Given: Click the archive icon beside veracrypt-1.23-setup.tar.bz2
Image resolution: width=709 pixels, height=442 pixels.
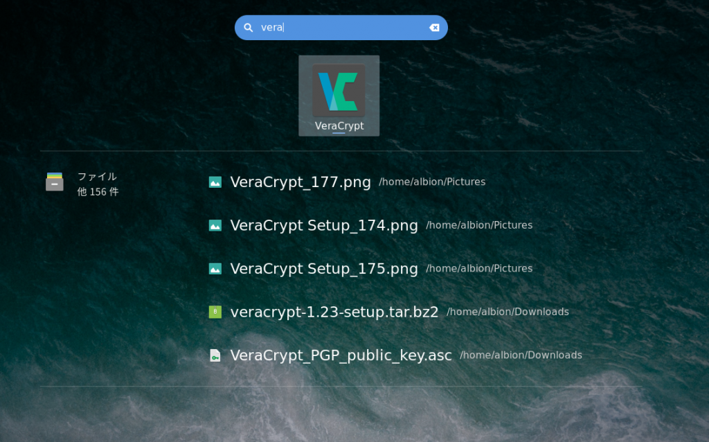Looking at the screenshot, I should (x=215, y=312).
